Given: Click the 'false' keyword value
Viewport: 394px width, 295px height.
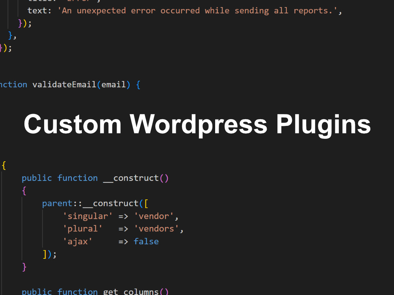Looking at the screenshot, I should coord(146,242).
